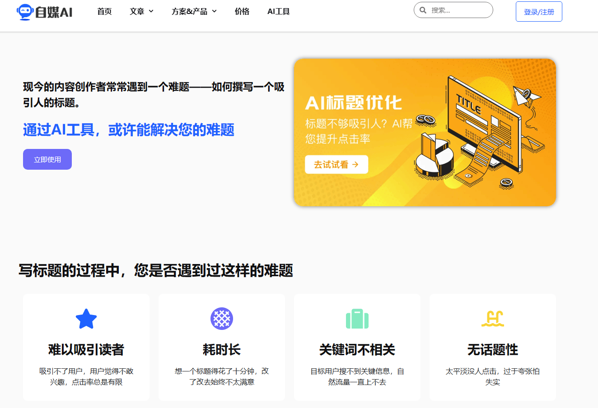The image size is (598, 408).
Task: Click the blue 通过AI工具 headline
Action: coord(129,130)
